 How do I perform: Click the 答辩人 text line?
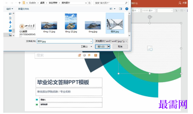coord(71,100)
